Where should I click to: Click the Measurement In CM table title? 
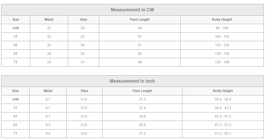pyautogui.click(x=132, y=10)
